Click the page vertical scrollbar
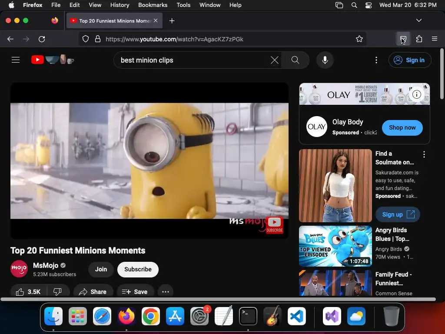This screenshot has height=334, width=445. (442, 74)
